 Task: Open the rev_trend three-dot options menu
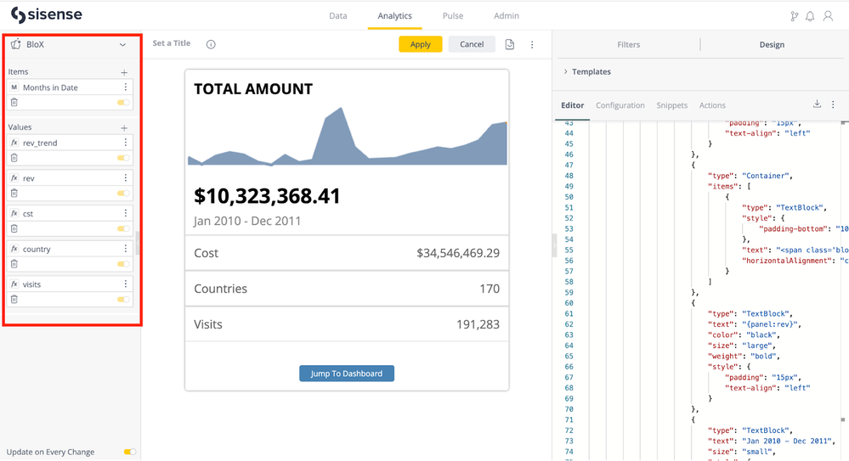[126, 143]
